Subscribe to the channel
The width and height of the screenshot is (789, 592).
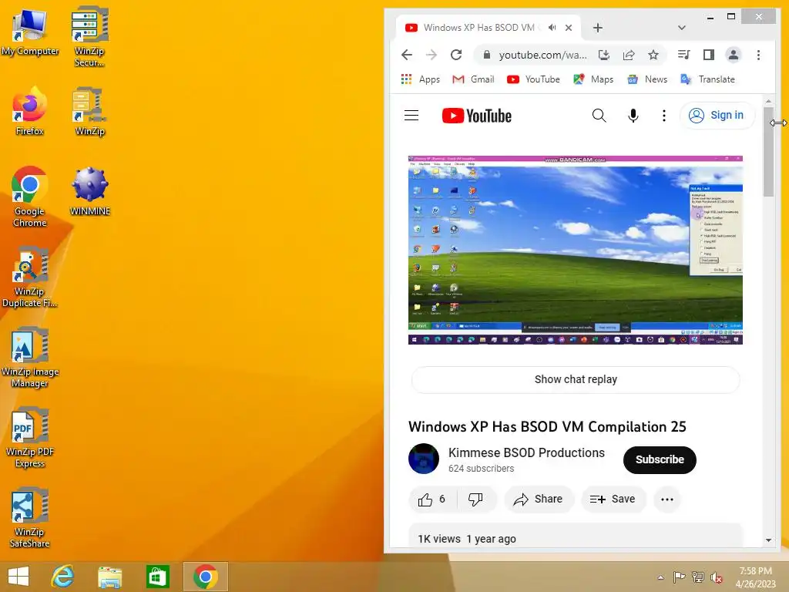click(x=660, y=459)
